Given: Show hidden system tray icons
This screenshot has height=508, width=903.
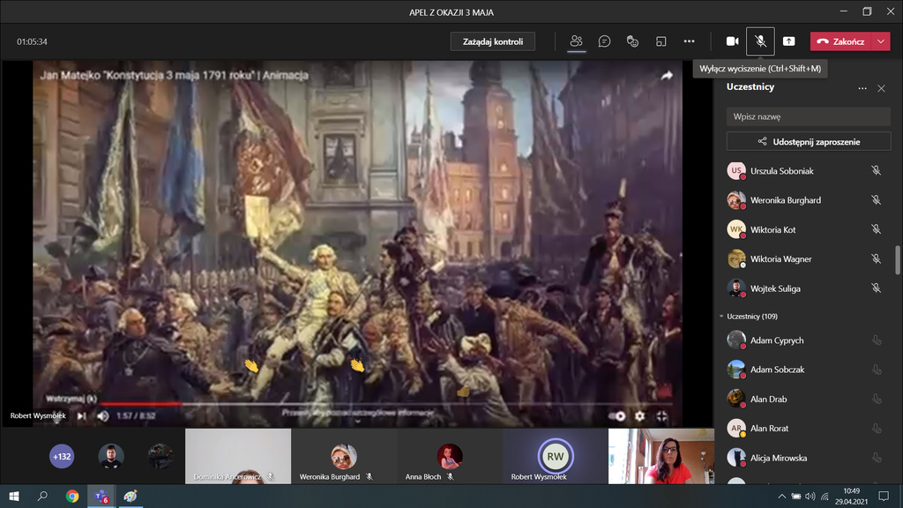Looking at the screenshot, I should [x=781, y=496].
